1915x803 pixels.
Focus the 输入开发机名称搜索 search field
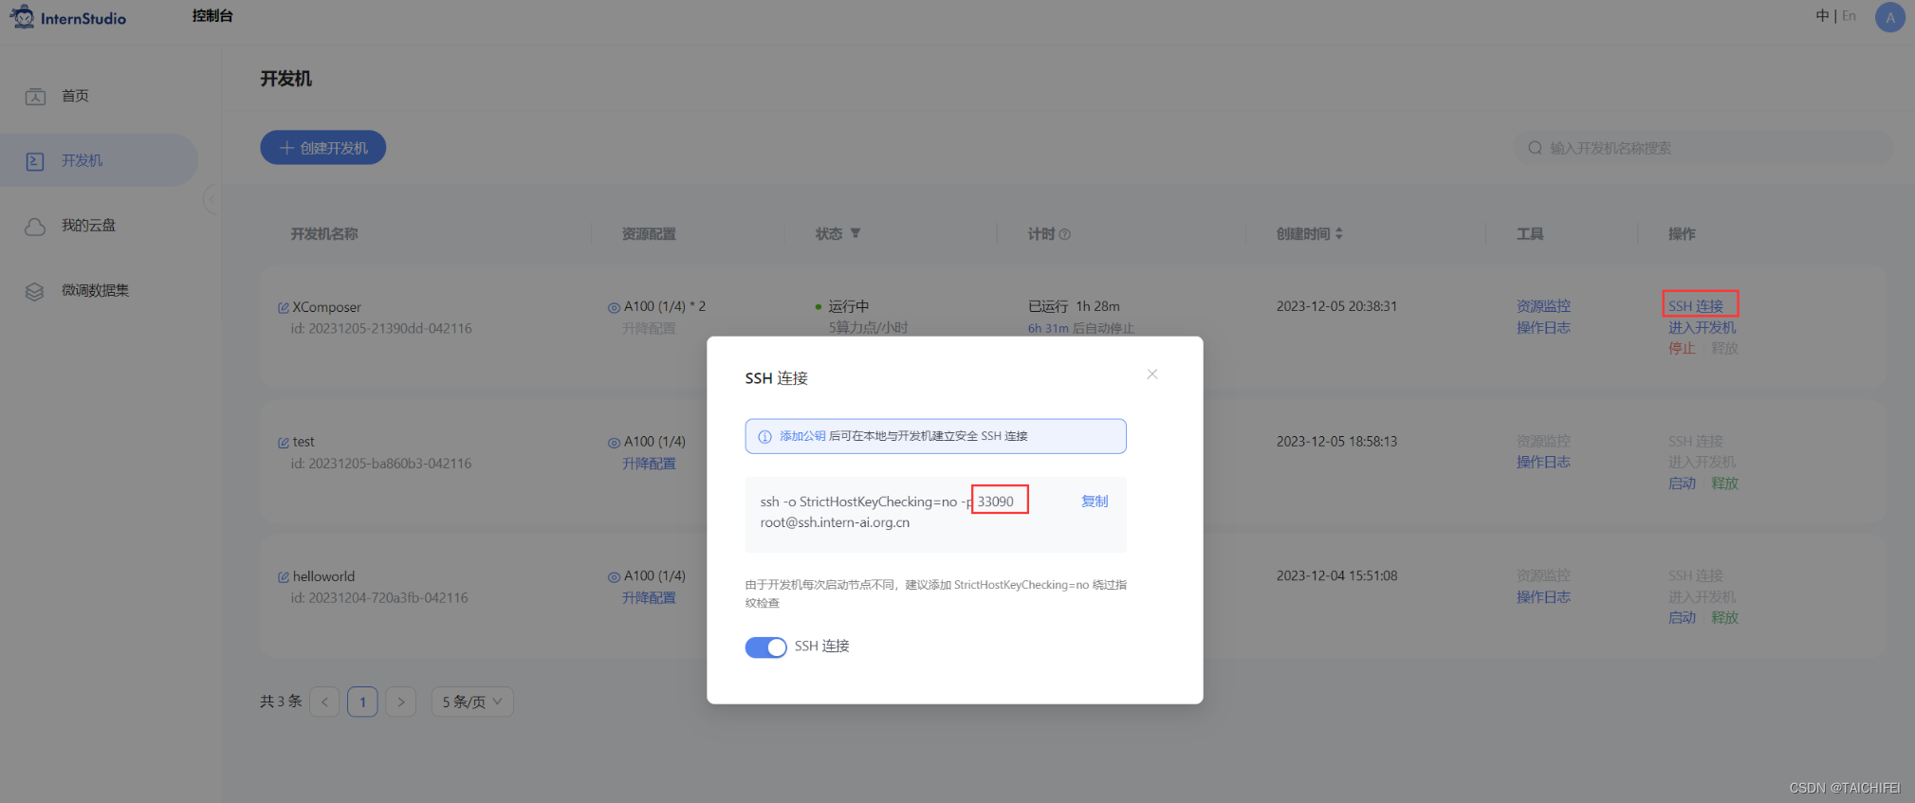[x=1703, y=148]
